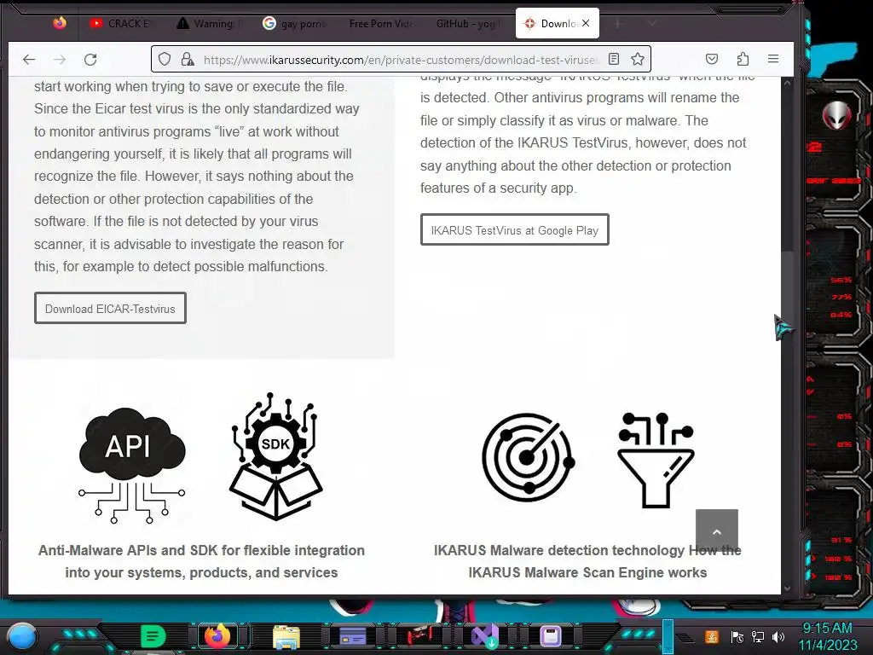Open the Action Center flag tray icon
The width and height of the screenshot is (873, 655).
pyautogui.click(x=737, y=636)
